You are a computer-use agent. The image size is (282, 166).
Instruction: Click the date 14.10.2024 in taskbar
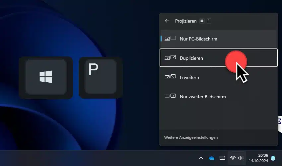tap(258, 161)
